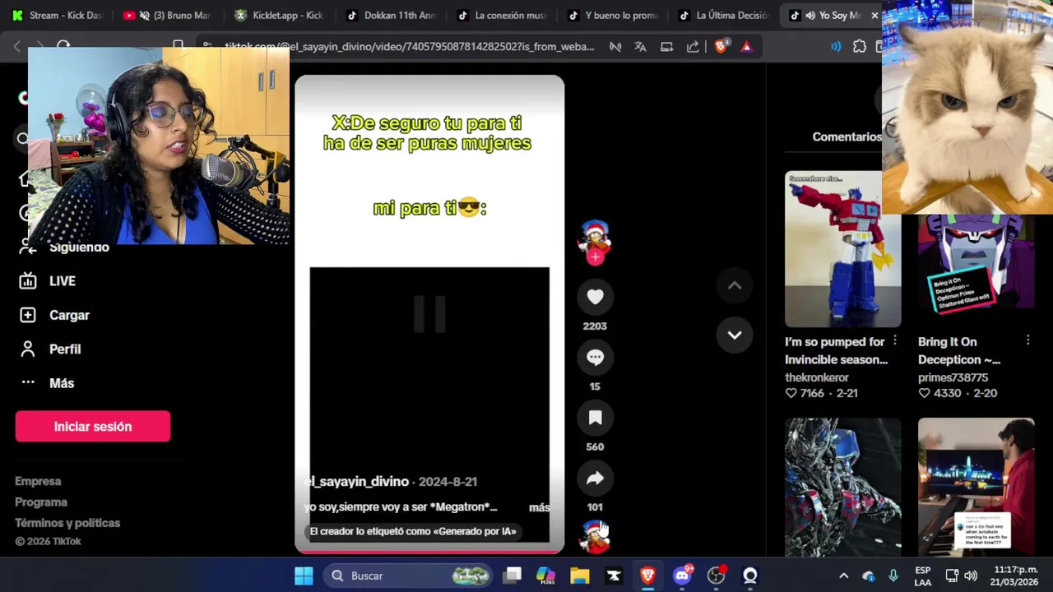The height and width of the screenshot is (592, 1053).
Task: Open the Programa footer link
Action: [41, 502]
